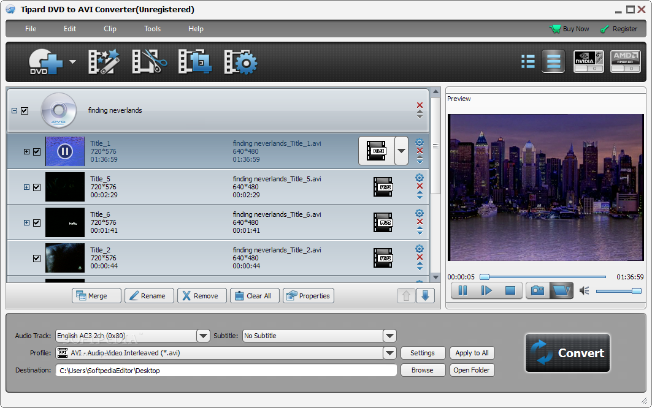
Task: Open the Load DVD dropdown arrow
Action: (72, 62)
